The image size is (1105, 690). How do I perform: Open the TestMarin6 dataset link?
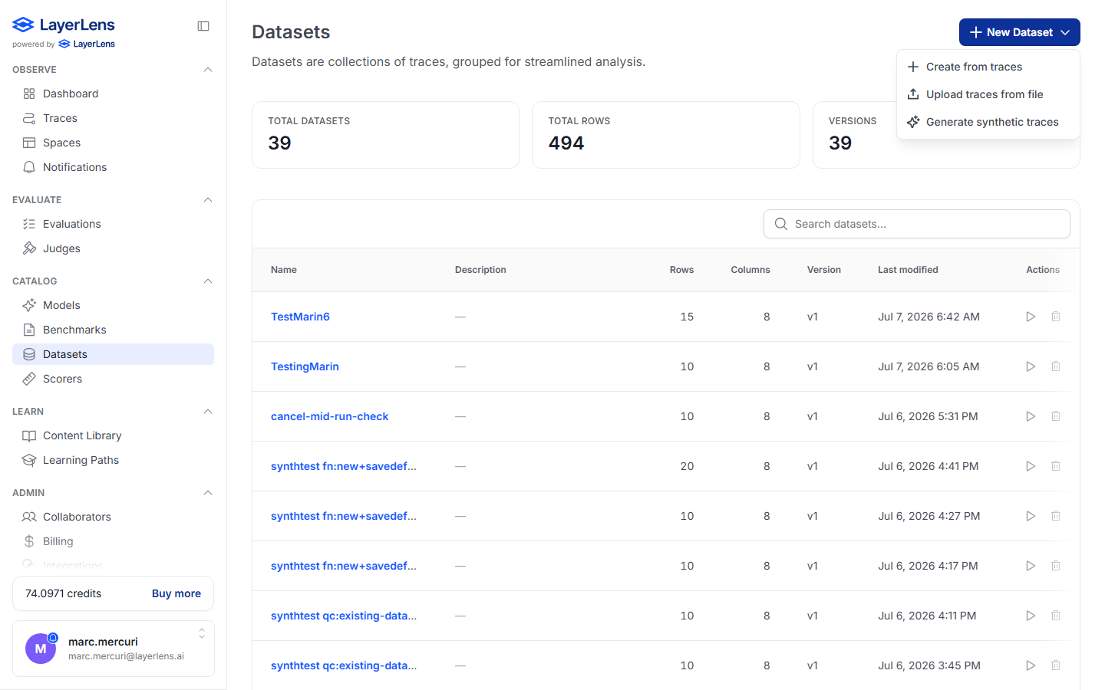pos(300,317)
